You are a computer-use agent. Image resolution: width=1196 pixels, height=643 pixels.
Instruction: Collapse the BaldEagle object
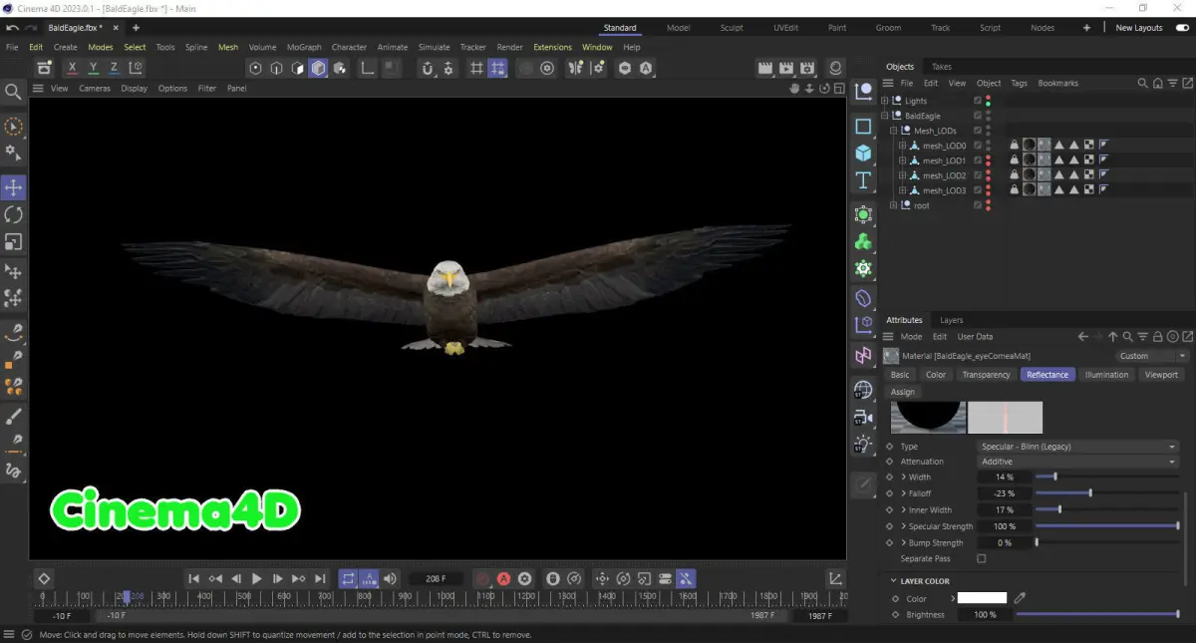885,116
